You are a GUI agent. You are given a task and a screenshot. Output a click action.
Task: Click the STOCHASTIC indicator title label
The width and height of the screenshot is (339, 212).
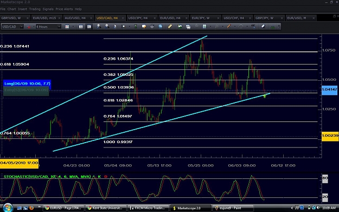(47, 177)
